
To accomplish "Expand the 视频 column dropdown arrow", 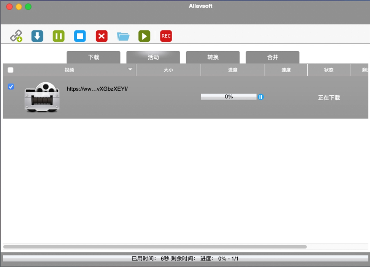I will point(130,70).
